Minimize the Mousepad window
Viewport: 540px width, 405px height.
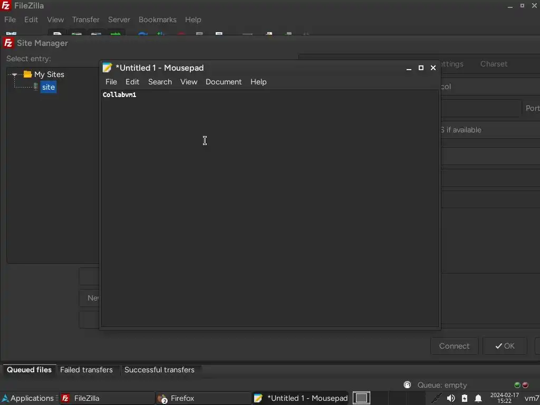click(x=409, y=68)
